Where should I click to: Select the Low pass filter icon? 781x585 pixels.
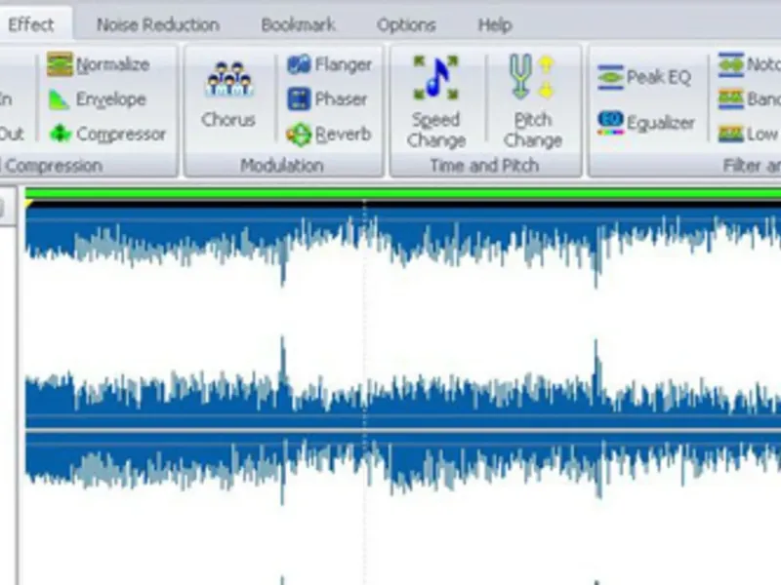(x=731, y=134)
